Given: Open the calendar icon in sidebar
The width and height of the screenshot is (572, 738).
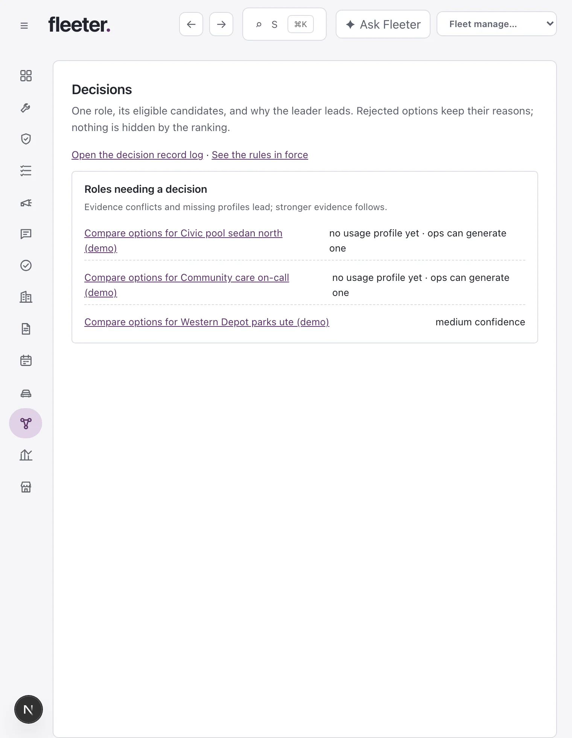Looking at the screenshot, I should click(26, 360).
